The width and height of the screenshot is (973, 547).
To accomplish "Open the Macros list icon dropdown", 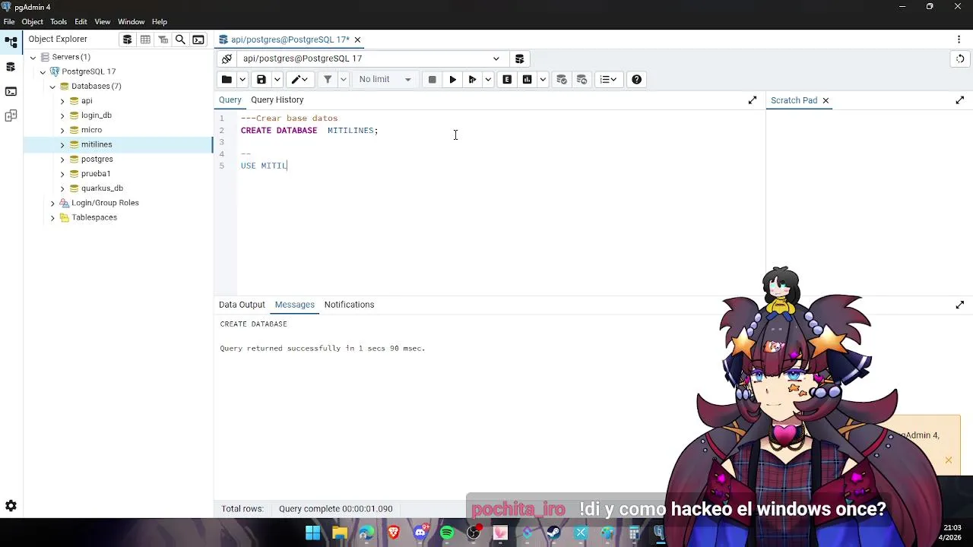I will (609, 80).
